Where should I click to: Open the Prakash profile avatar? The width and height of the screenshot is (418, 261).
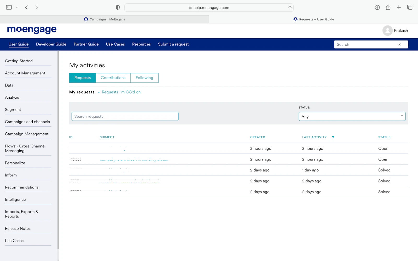[x=387, y=31]
